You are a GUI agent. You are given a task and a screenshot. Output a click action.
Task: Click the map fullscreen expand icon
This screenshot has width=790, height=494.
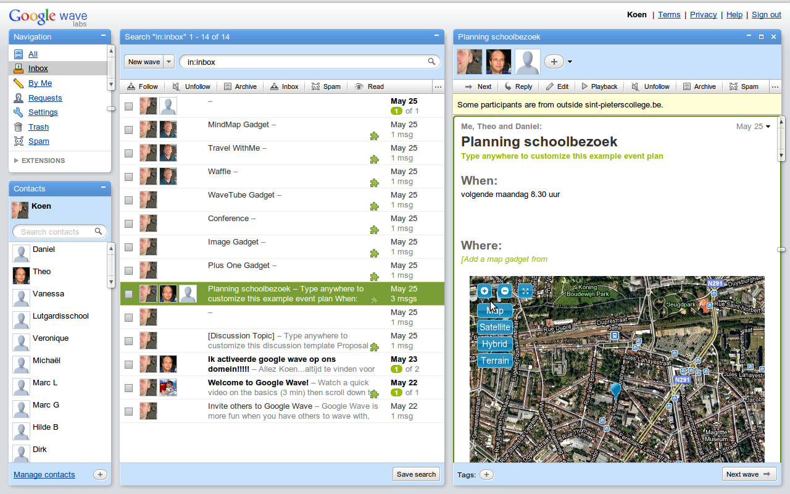coord(525,291)
